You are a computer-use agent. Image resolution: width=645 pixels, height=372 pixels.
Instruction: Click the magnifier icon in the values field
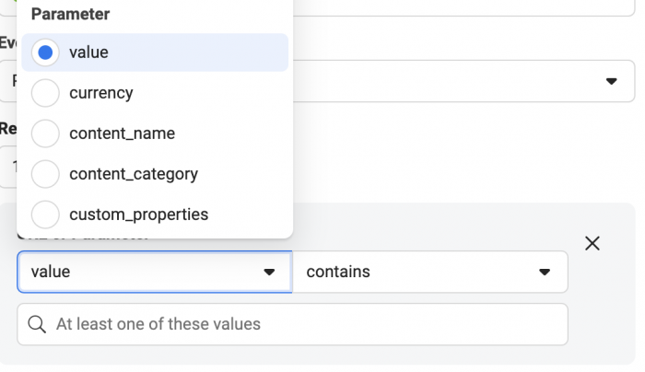point(37,324)
